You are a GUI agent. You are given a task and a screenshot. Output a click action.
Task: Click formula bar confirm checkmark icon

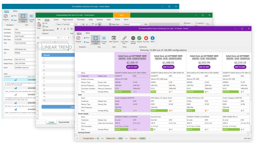pos(65,38)
